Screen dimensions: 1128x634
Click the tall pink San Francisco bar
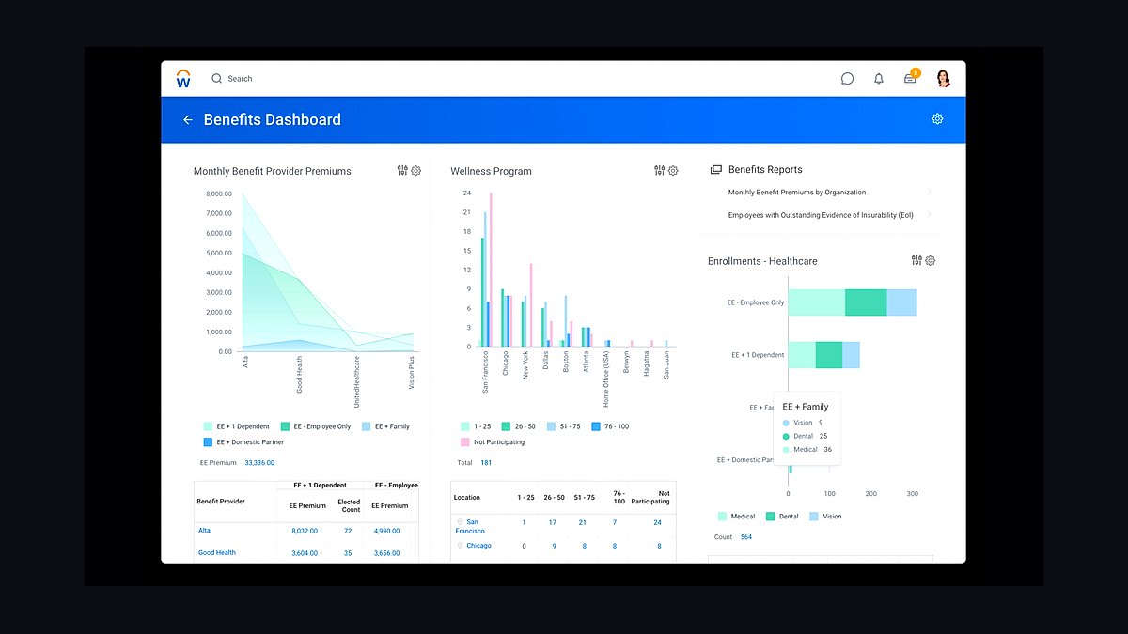491,270
